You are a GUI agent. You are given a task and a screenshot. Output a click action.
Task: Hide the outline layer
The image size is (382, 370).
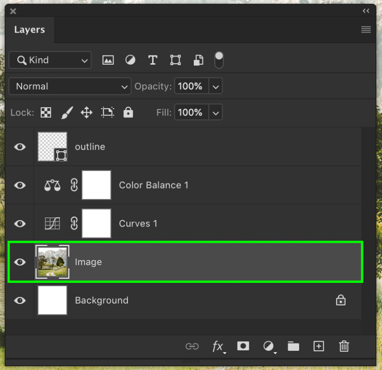pos(20,147)
